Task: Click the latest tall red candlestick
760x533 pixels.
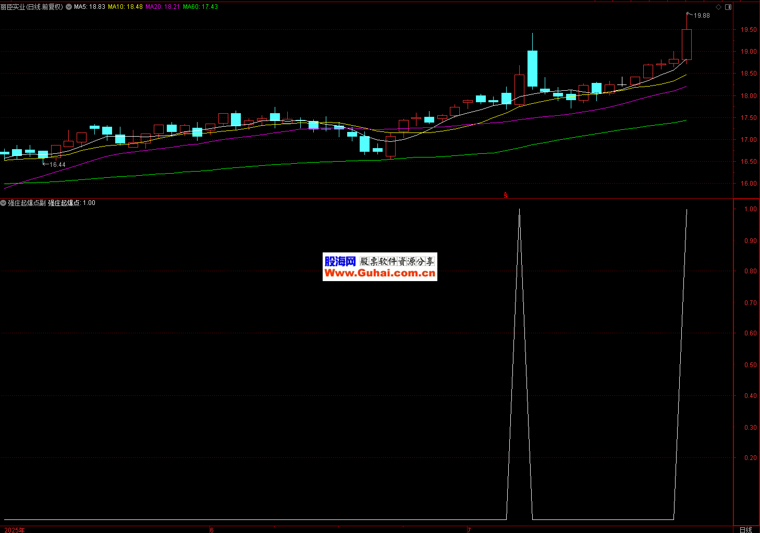Action: pyautogui.click(x=687, y=44)
